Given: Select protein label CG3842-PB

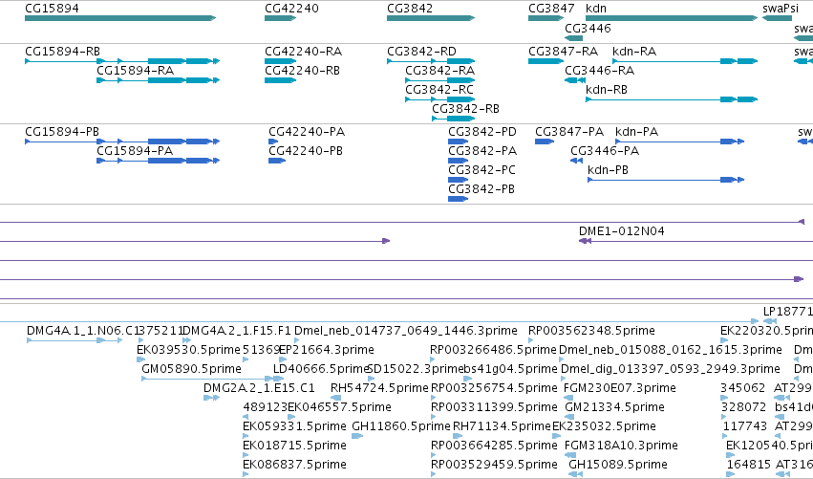Looking at the screenshot, I should tap(481, 189).
